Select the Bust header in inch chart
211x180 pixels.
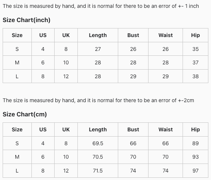click(133, 35)
